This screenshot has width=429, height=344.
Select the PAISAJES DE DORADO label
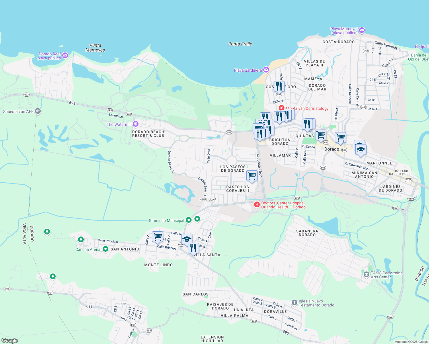tap(220, 306)
